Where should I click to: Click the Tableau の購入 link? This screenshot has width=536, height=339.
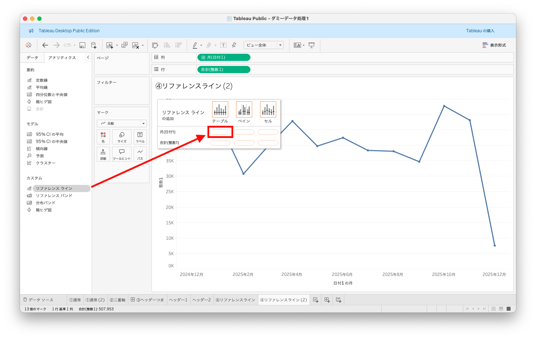pyautogui.click(x=480, y=31)
